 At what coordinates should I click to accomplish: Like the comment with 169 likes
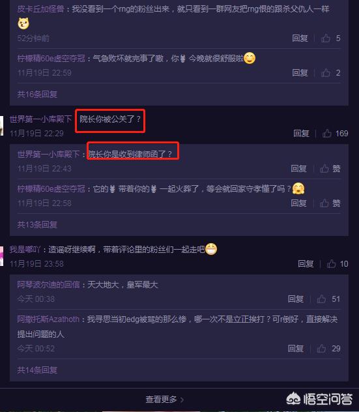click(x=326, y=134)
